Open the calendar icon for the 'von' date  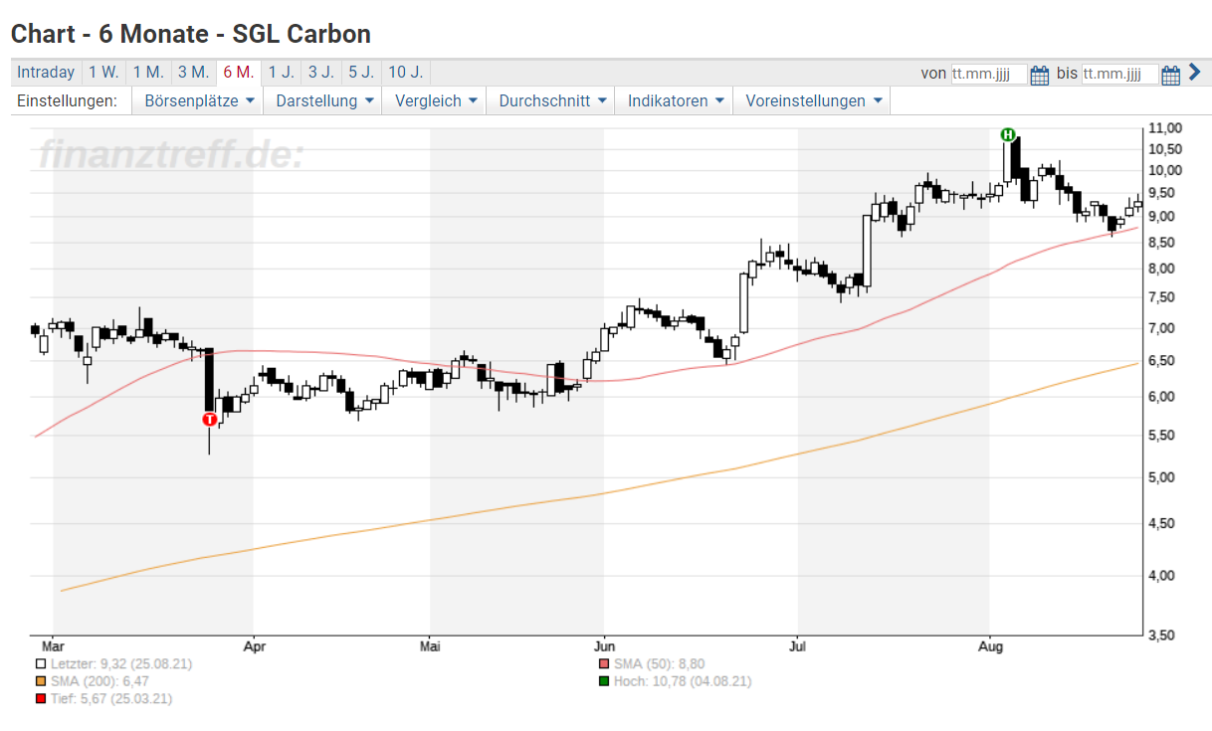coord(1040,75)
